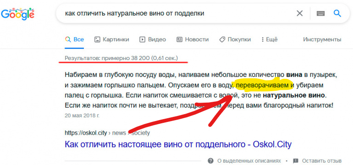Clear the search query with X icon

pyautogui.click(x=299, y=13)
